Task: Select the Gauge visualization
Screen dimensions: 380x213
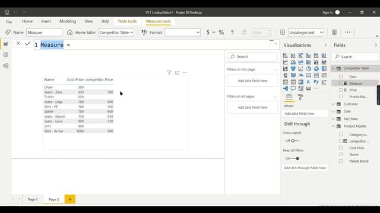Action: 301,75
